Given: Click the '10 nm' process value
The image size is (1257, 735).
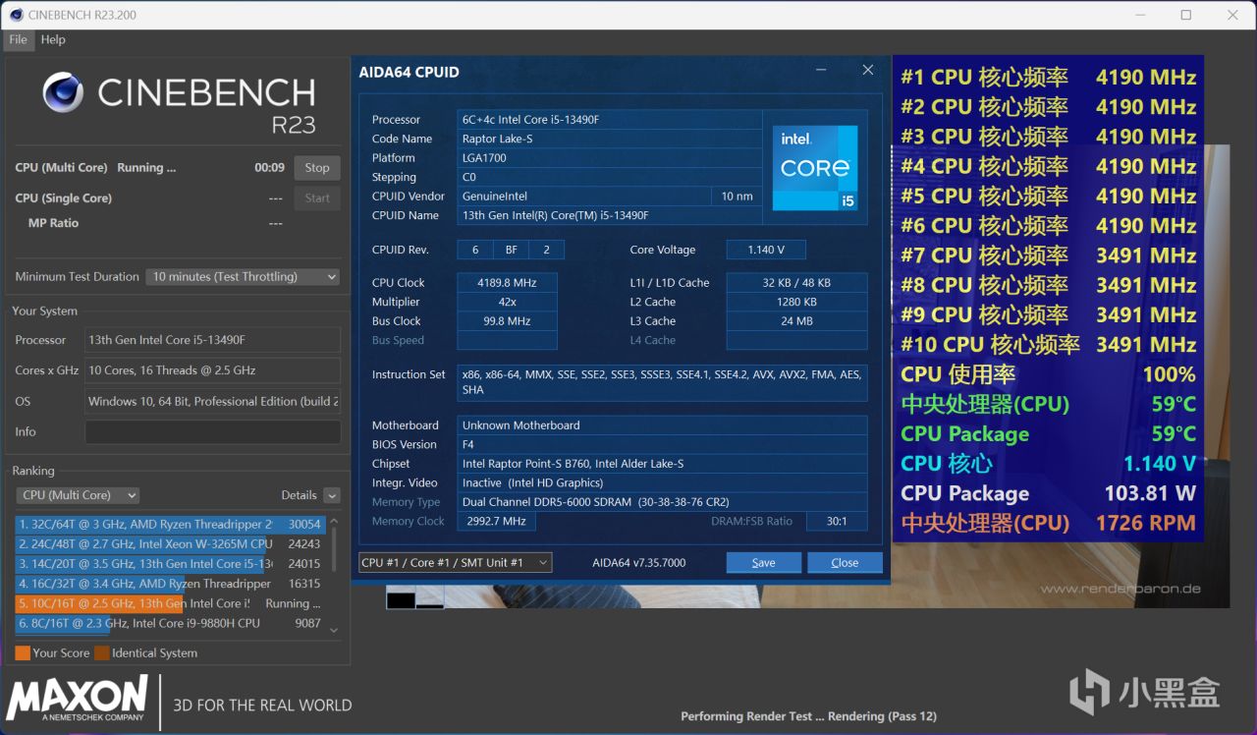Looking at the screenshot, I should coord(737,197).
